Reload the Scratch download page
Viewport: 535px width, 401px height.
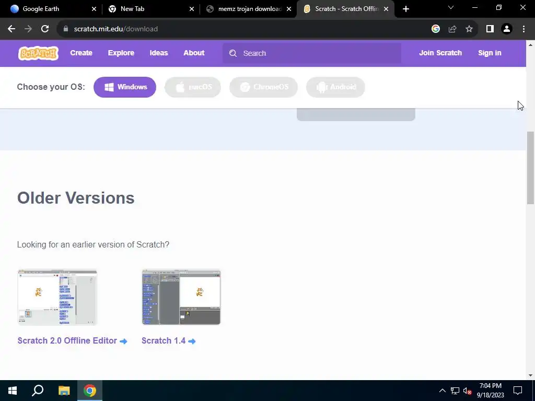coord(45,29)
